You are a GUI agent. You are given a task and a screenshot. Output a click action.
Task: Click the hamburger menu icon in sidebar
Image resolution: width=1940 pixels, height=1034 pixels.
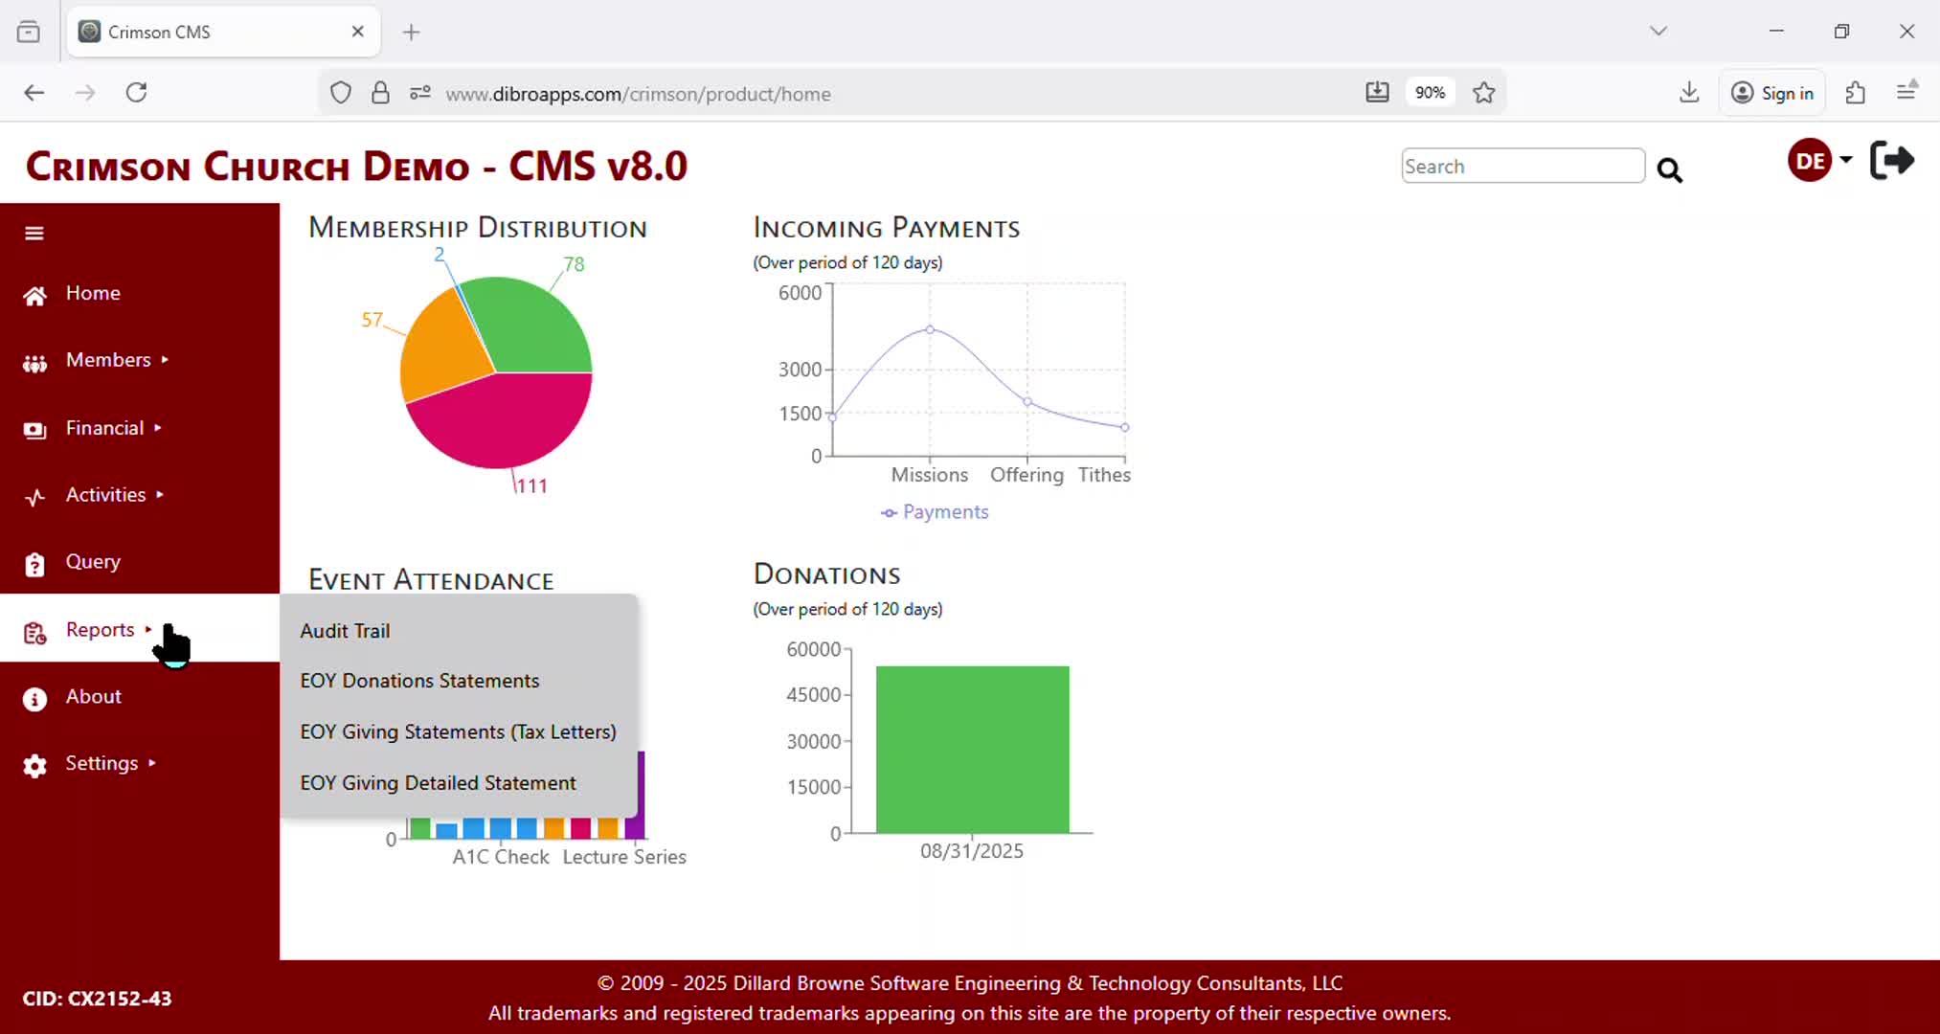34,233
